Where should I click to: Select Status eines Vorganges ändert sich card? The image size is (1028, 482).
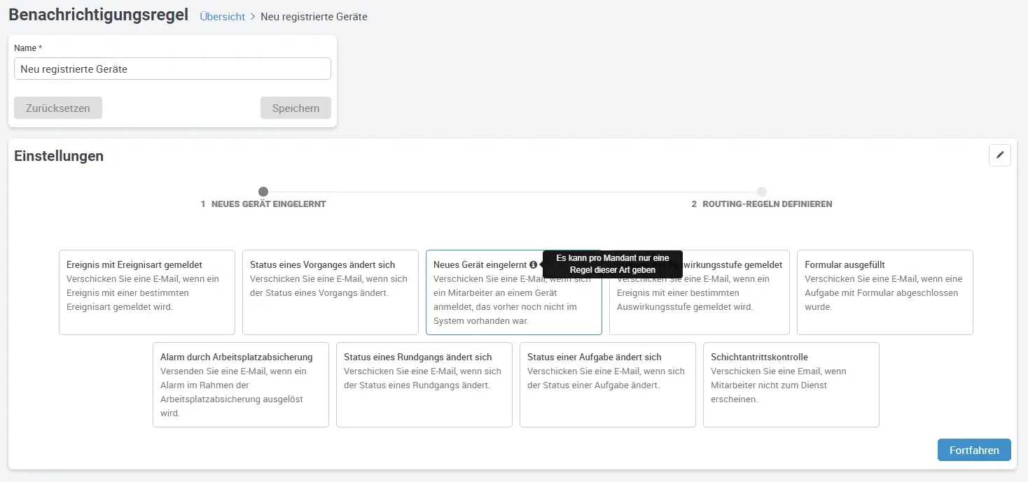(x=331, y=292)
